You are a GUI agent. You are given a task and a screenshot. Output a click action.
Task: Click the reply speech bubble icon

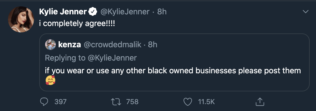point(44,101)
